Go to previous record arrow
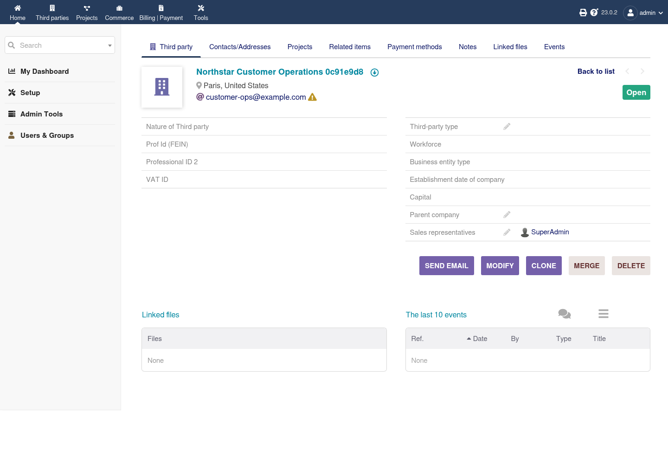 [x=627, y=71]
